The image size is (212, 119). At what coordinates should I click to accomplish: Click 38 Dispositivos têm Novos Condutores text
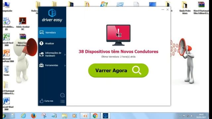pos(119,52)
